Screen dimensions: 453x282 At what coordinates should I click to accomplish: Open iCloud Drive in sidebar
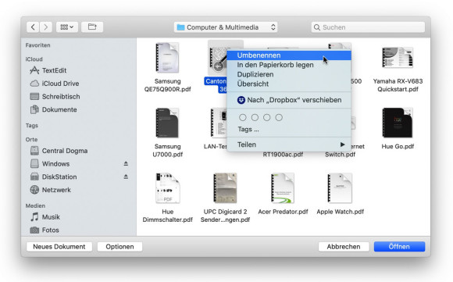[55, 84]
